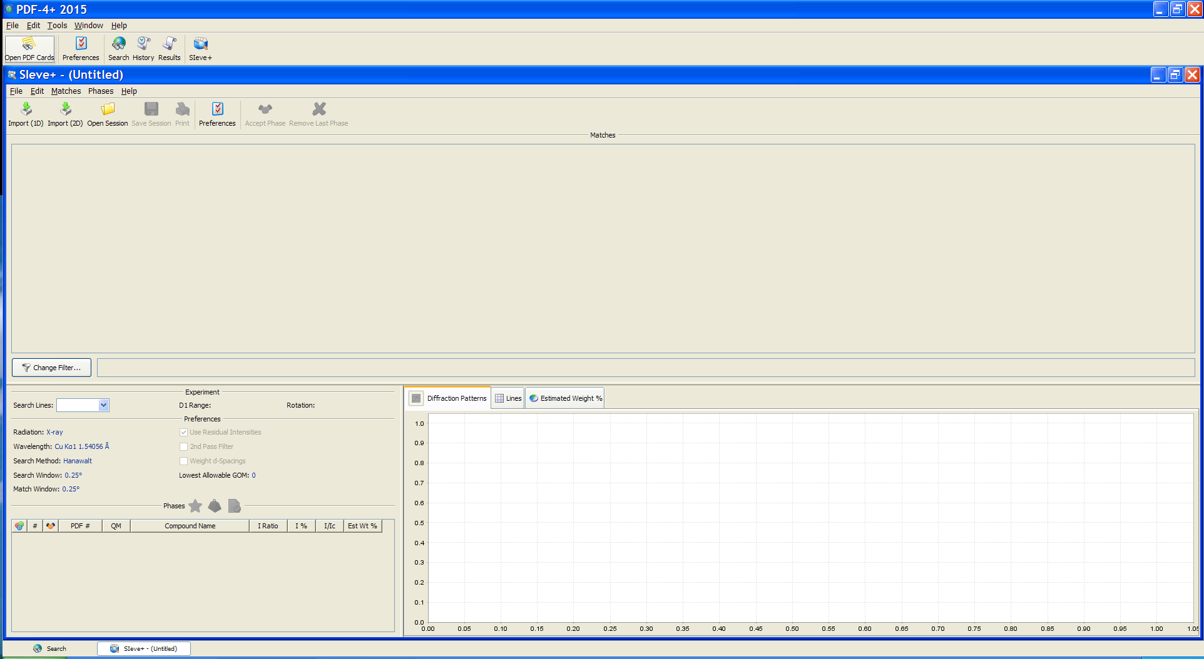Open the Matches menu
The image size is (1204, 659).
pyautogui.click(x=66, y=91)
